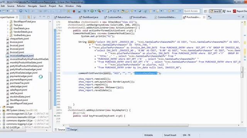Click the Quick Access search field
This screenshot has width=247, height=138.
(191, 11)
